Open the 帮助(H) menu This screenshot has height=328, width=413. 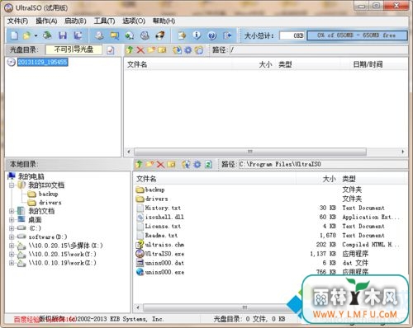pos(164,21)
